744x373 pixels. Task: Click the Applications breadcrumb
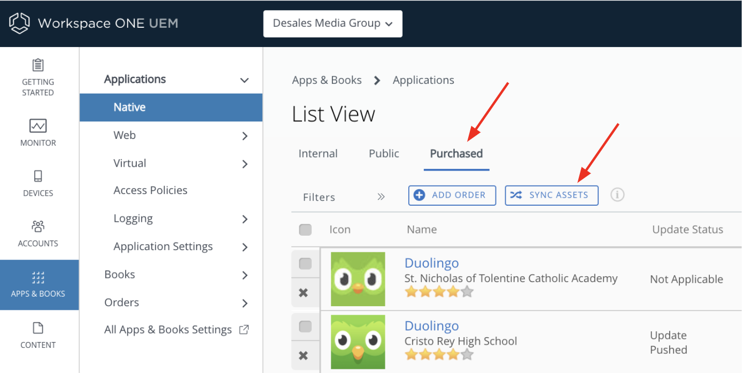click(x=423, y=80)
